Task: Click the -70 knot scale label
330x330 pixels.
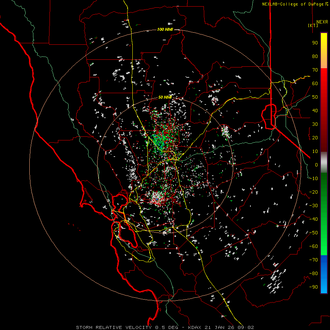Action: pyautogui.click(x=313, y=260)
